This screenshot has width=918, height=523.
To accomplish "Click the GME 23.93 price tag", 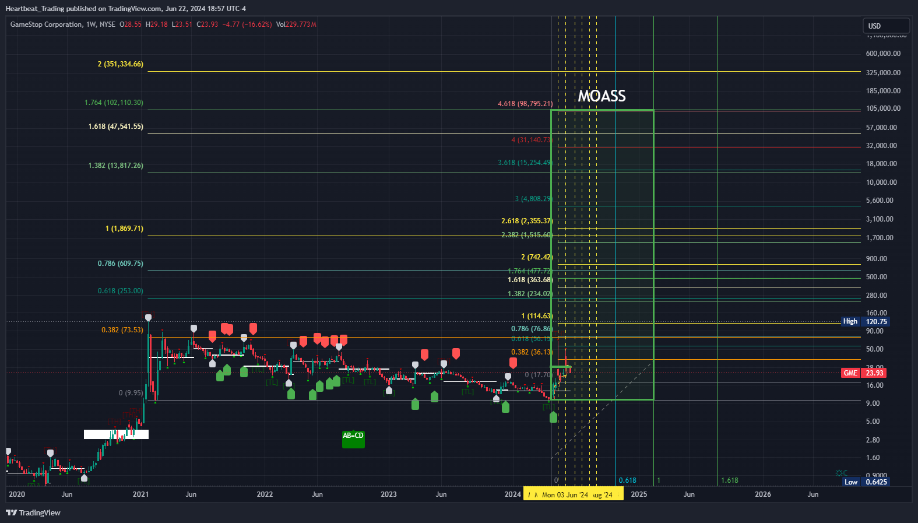I will 864,373.
